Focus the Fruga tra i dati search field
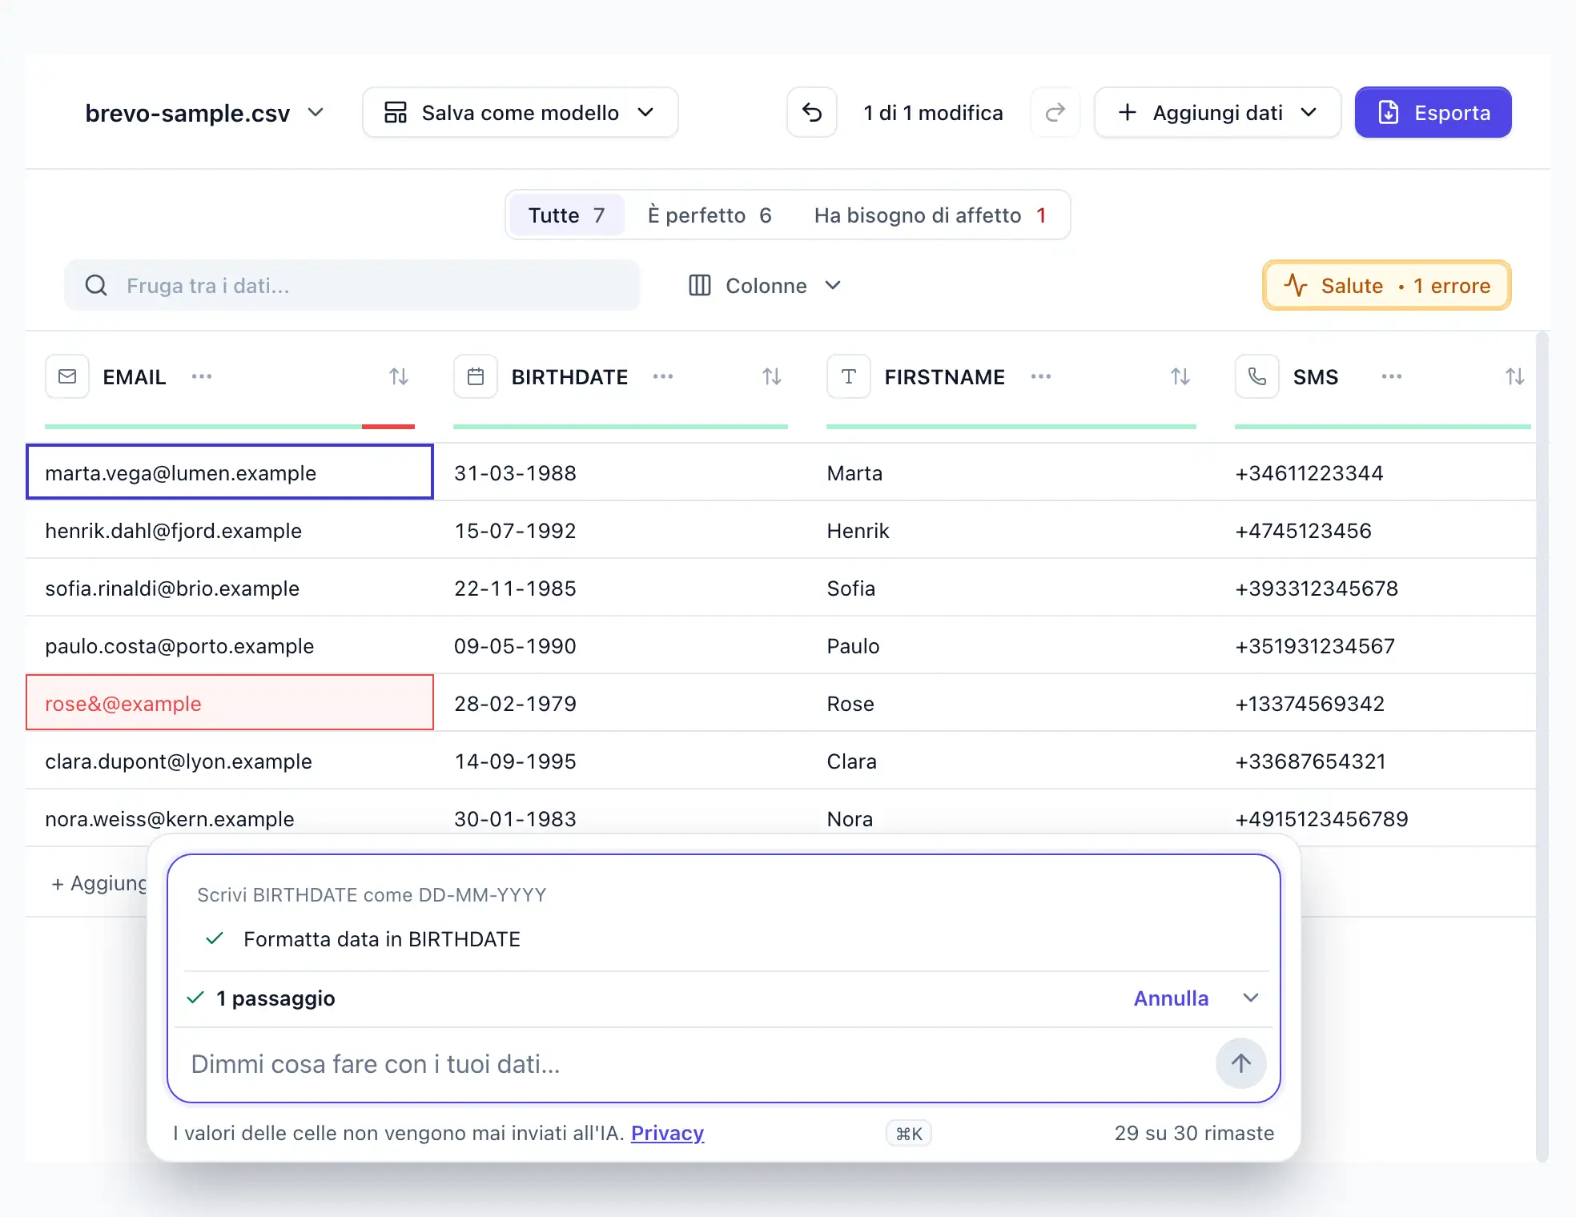Viewport: 1576px width, 1217px height. pos(352,286)
